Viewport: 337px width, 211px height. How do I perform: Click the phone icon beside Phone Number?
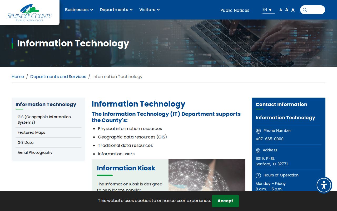click(x=258, y=131)
